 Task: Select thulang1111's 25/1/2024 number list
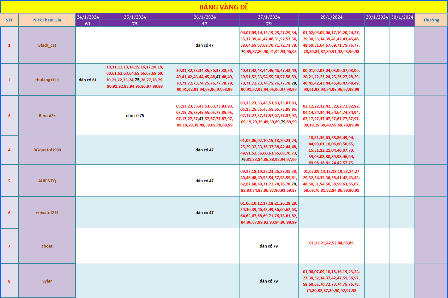[135, 77]
